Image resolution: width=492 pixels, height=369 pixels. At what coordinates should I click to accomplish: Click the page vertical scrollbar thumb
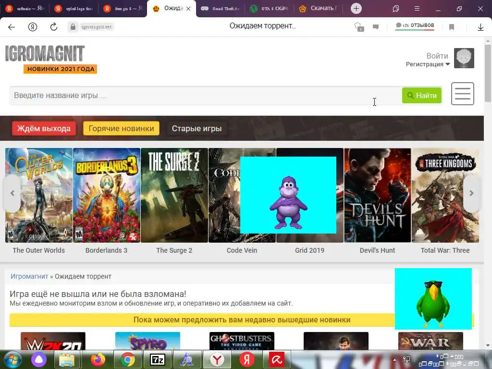pos(488,73)
